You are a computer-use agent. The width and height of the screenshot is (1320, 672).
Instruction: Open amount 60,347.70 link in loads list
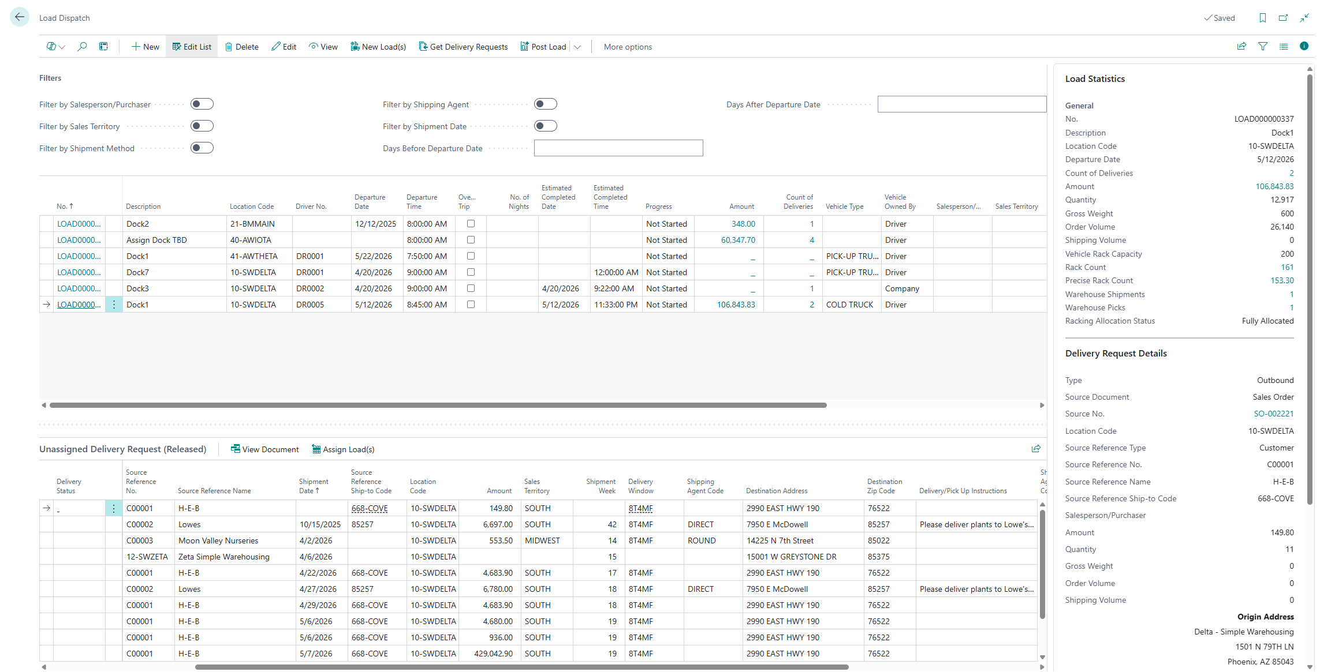coord(738,240)
